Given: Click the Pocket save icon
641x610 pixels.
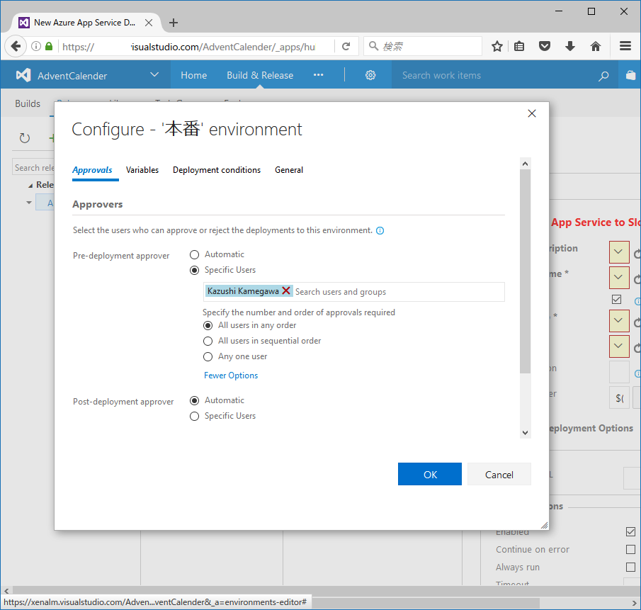Looking at the screenshot, I should click(x=544, y=46).
